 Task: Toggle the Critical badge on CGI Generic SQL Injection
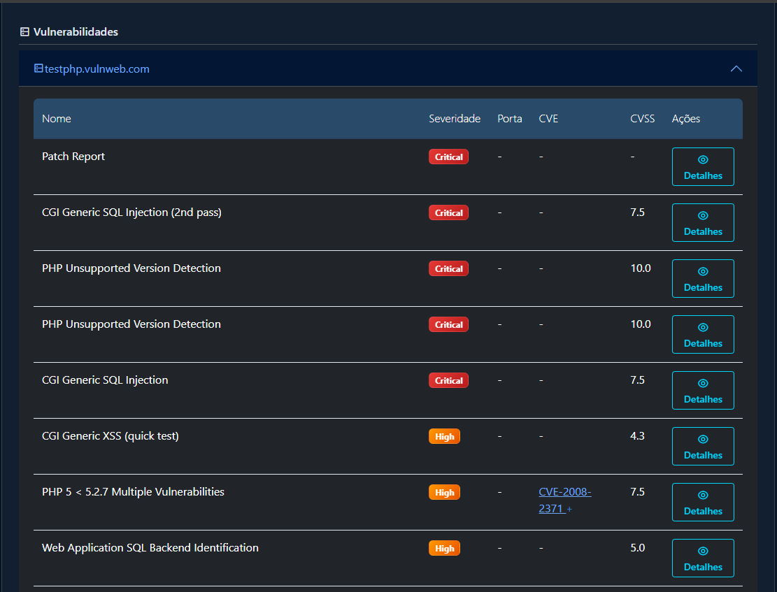tap(448, 380)
